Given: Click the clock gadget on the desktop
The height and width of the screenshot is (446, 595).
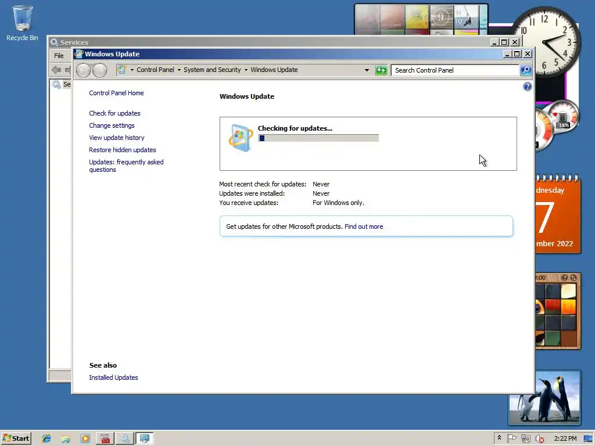Looking at the screenshot, I should 545,41.
